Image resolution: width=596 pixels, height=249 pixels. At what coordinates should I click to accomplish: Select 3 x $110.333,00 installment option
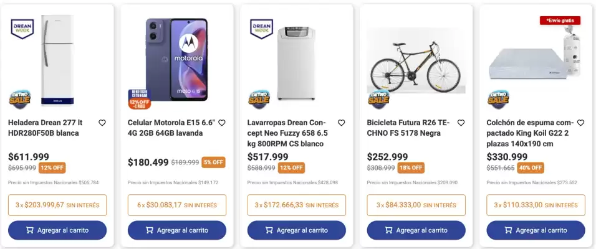tap(536, 205)
